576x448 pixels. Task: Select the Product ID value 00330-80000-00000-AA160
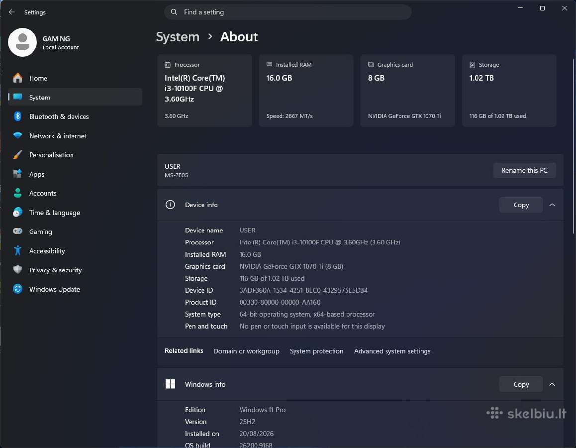point(280,302)
